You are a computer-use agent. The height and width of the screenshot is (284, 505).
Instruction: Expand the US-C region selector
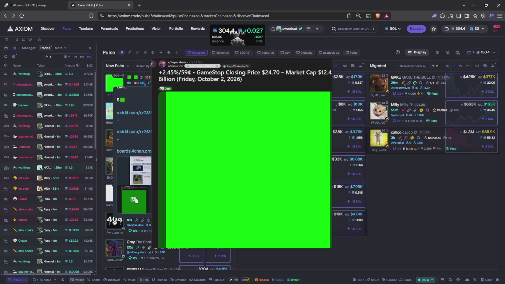tap(425, 280)
